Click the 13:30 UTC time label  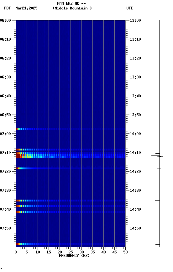tap(135, 77)
